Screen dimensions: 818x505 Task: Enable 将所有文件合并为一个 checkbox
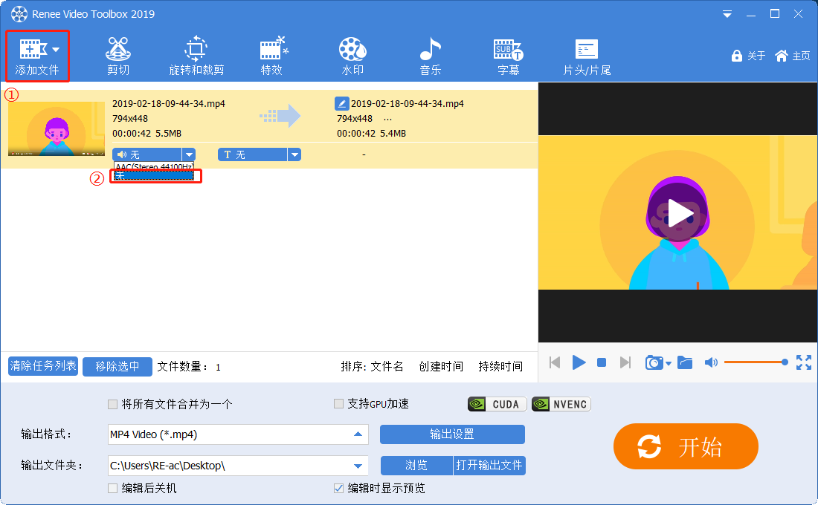click(112, 404)
